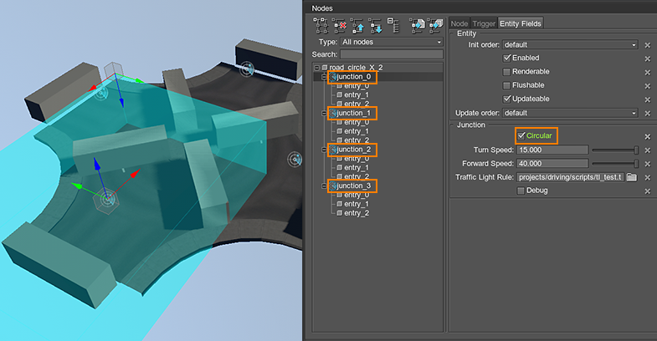Select entry_1 under junction_3
This screenshot has width=657, height=341.
[x=356, y=204]
